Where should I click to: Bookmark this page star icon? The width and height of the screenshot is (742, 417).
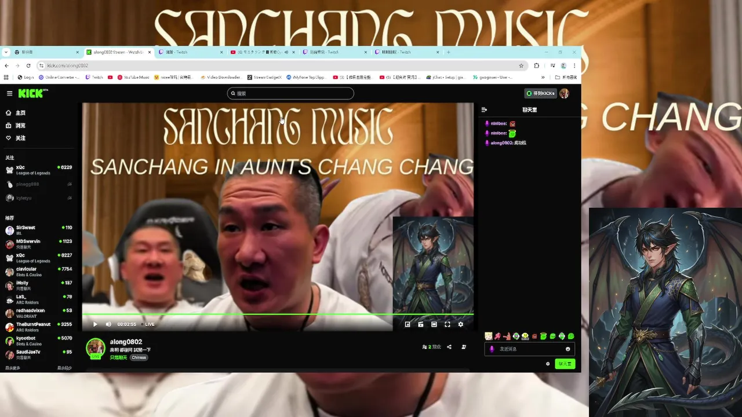[x=521, y=65]
